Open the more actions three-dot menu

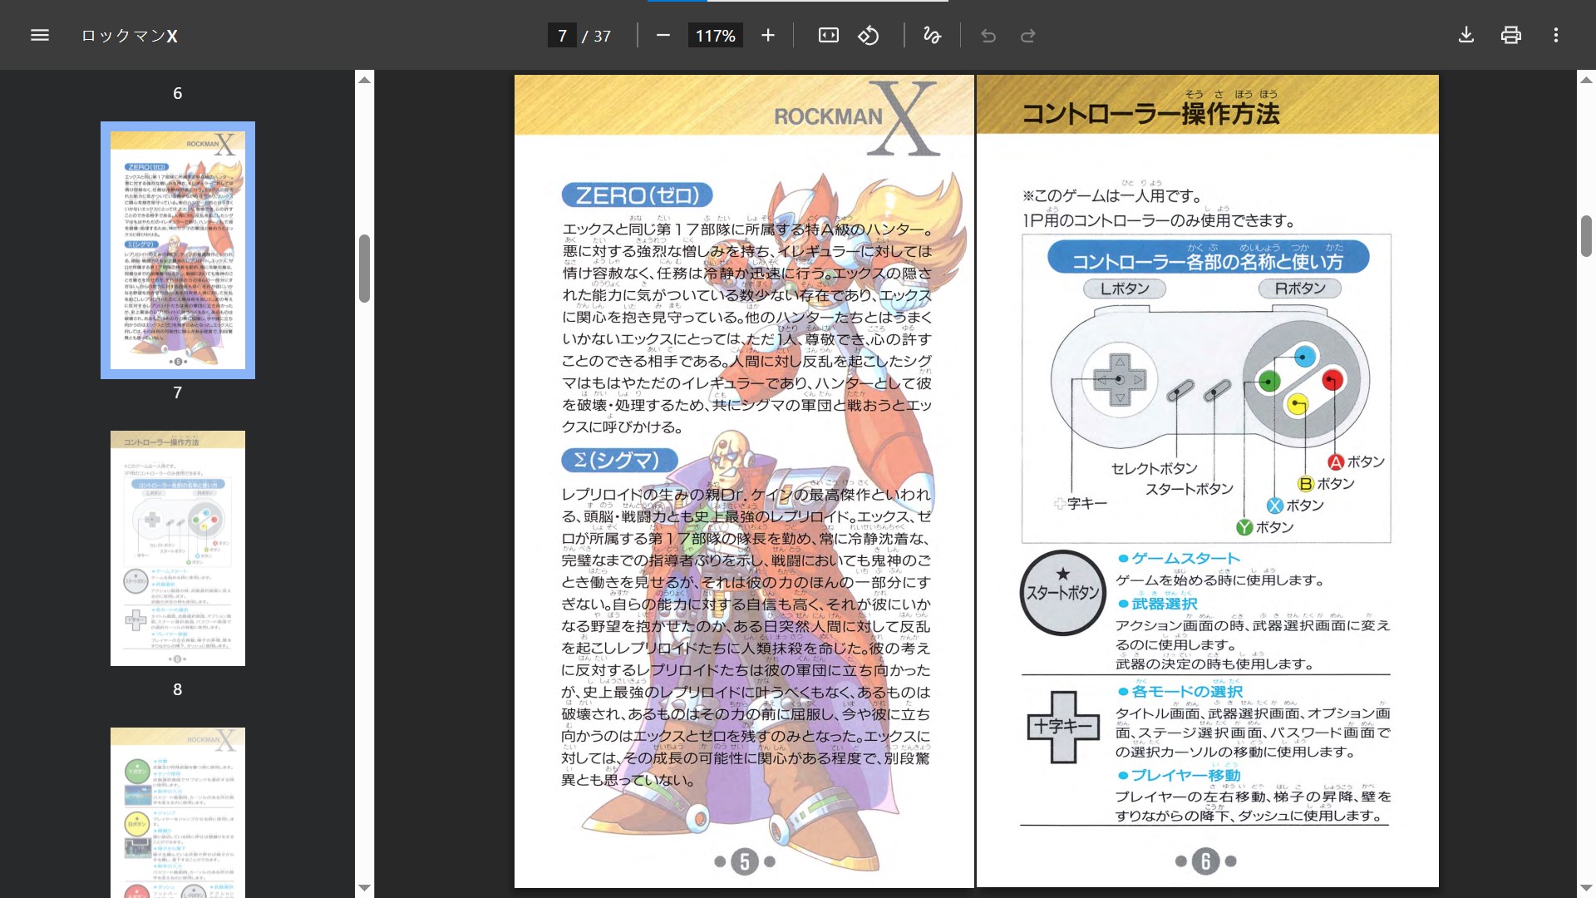pyautogui.click(x=1556, y=35)
